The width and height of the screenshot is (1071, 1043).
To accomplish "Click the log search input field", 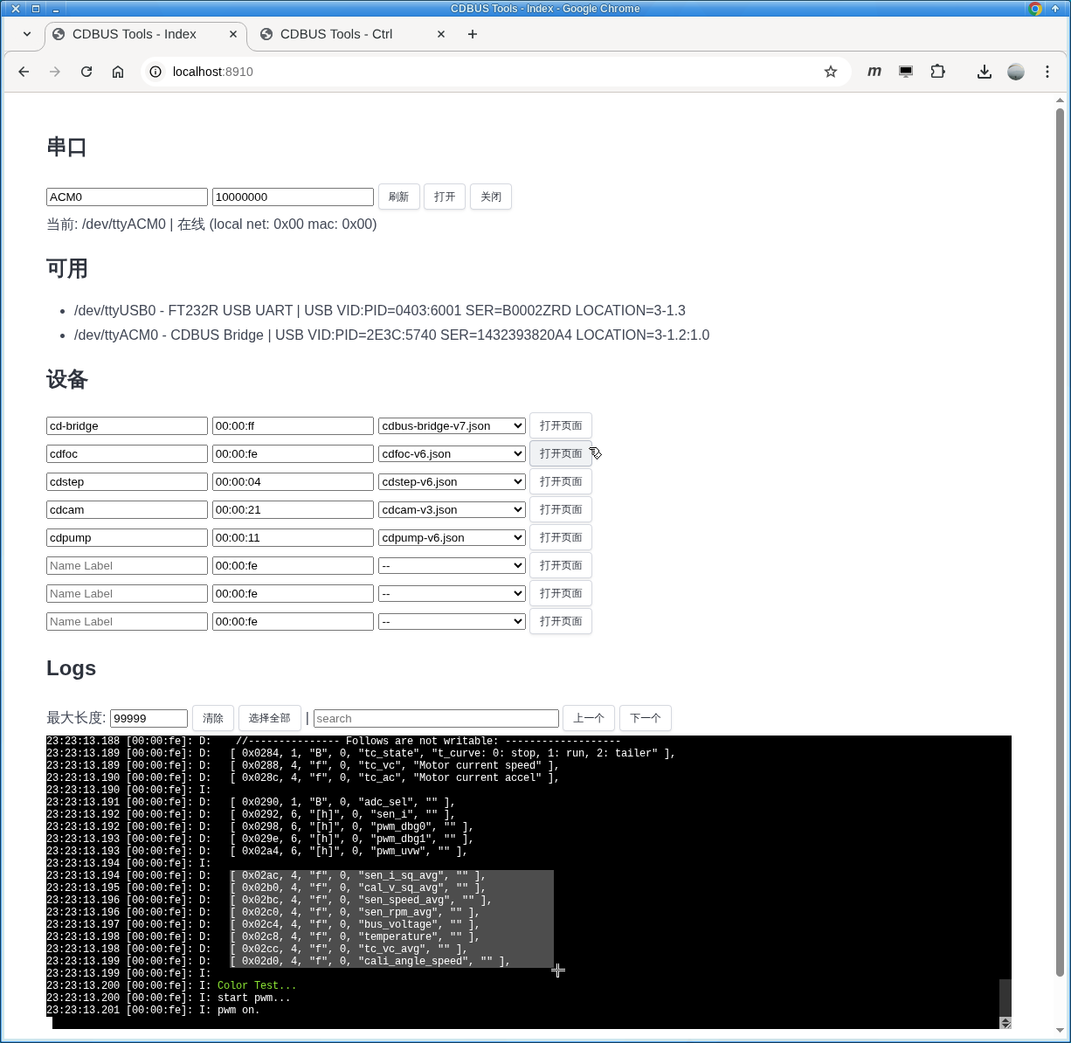I will (x=436, y=718).
